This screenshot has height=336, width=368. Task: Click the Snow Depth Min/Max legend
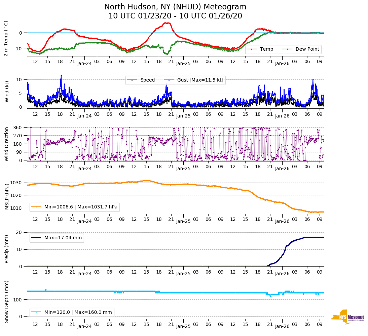pyautogui.click(x=72, y=312)
